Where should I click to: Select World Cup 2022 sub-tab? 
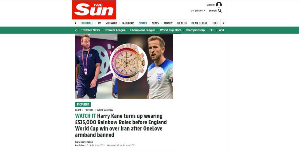(171, 30)
